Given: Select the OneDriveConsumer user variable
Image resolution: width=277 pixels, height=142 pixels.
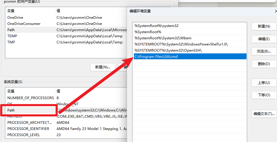Looking at the screenshot, I should 29,24.
